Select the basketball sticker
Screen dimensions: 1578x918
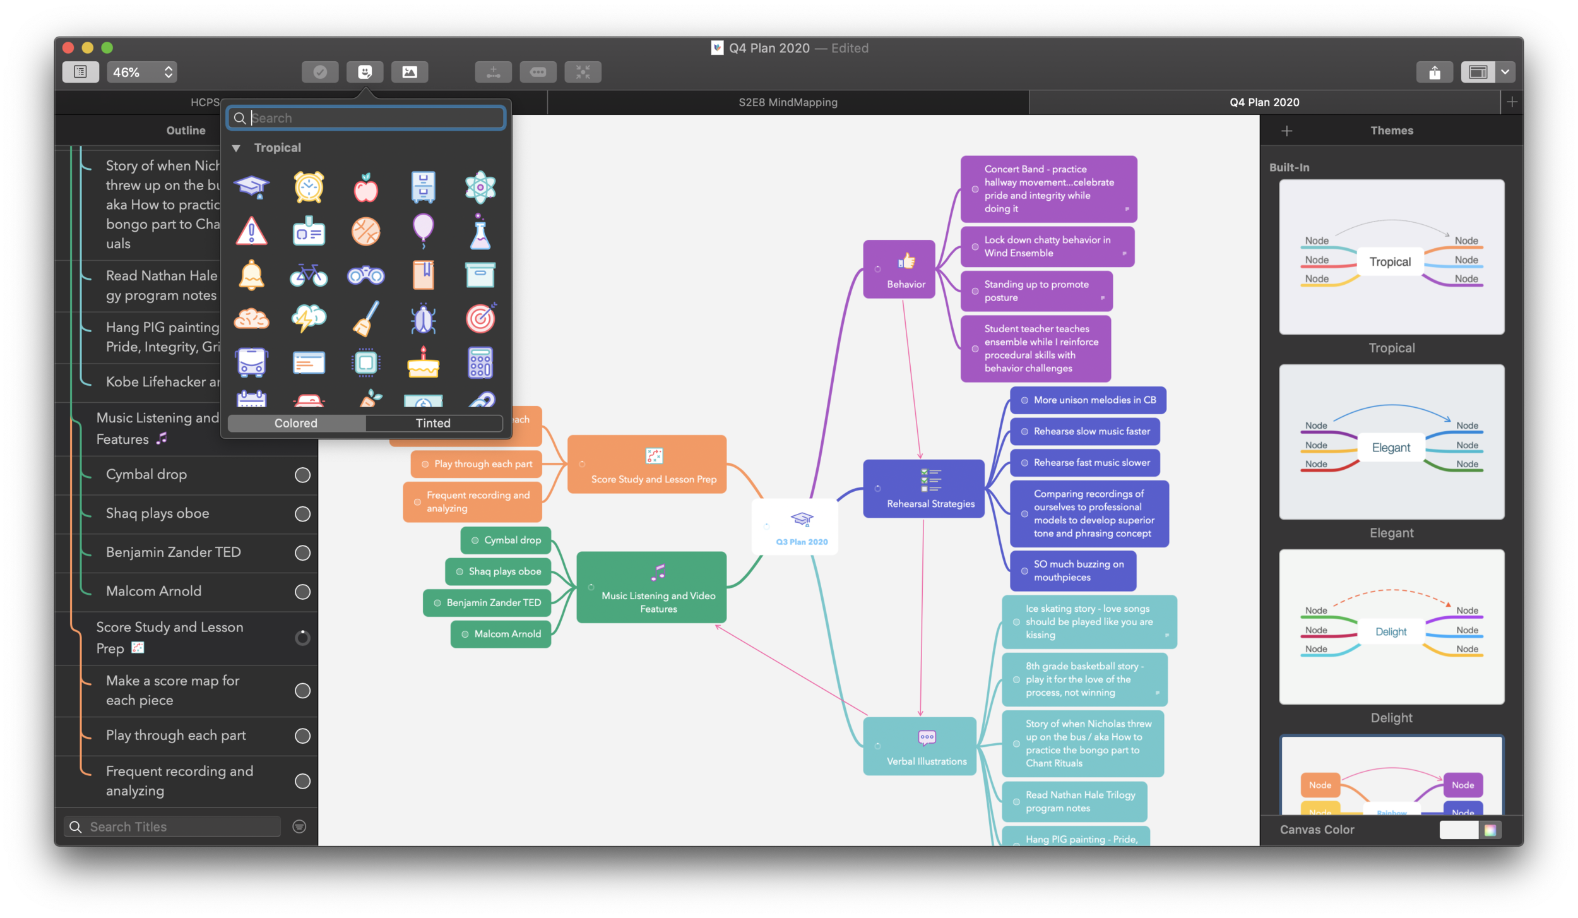coord(365,231)
